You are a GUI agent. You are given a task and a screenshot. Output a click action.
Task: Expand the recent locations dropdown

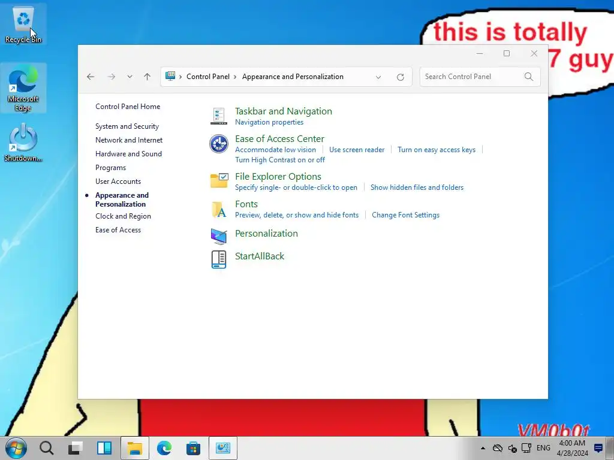(130, 77)
